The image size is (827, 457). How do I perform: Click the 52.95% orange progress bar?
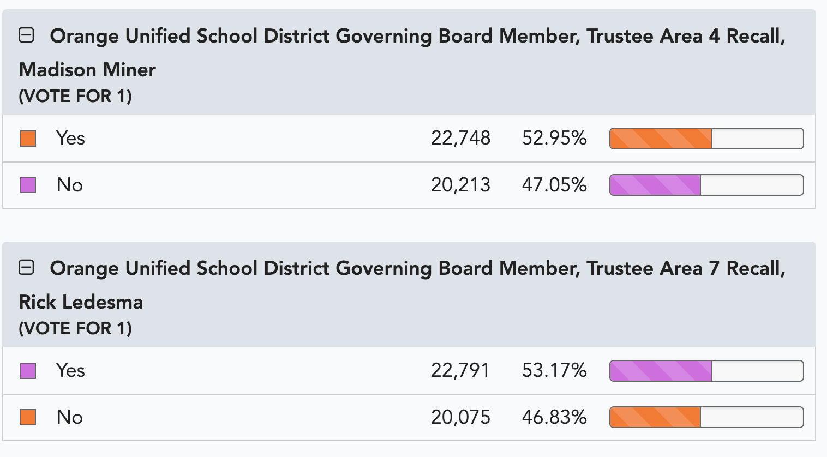706,139
